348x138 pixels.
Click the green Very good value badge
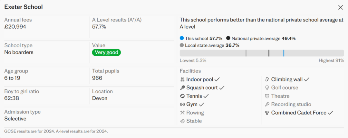point(106,52)
